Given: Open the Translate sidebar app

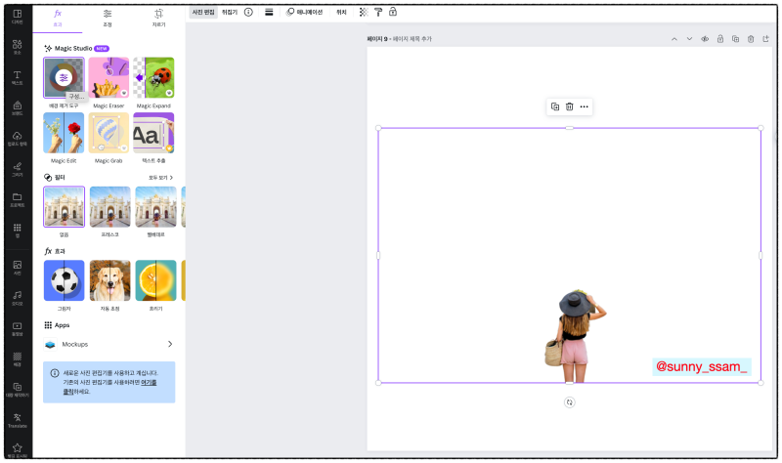Looking at the screenshot, I should click(17, 420).
